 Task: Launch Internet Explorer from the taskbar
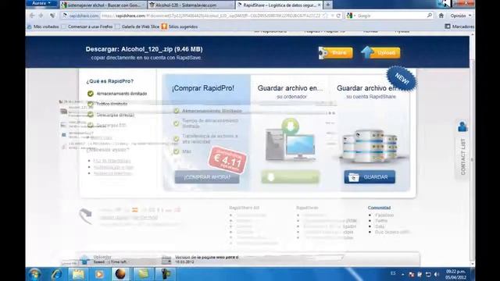[x=57, y=274]
